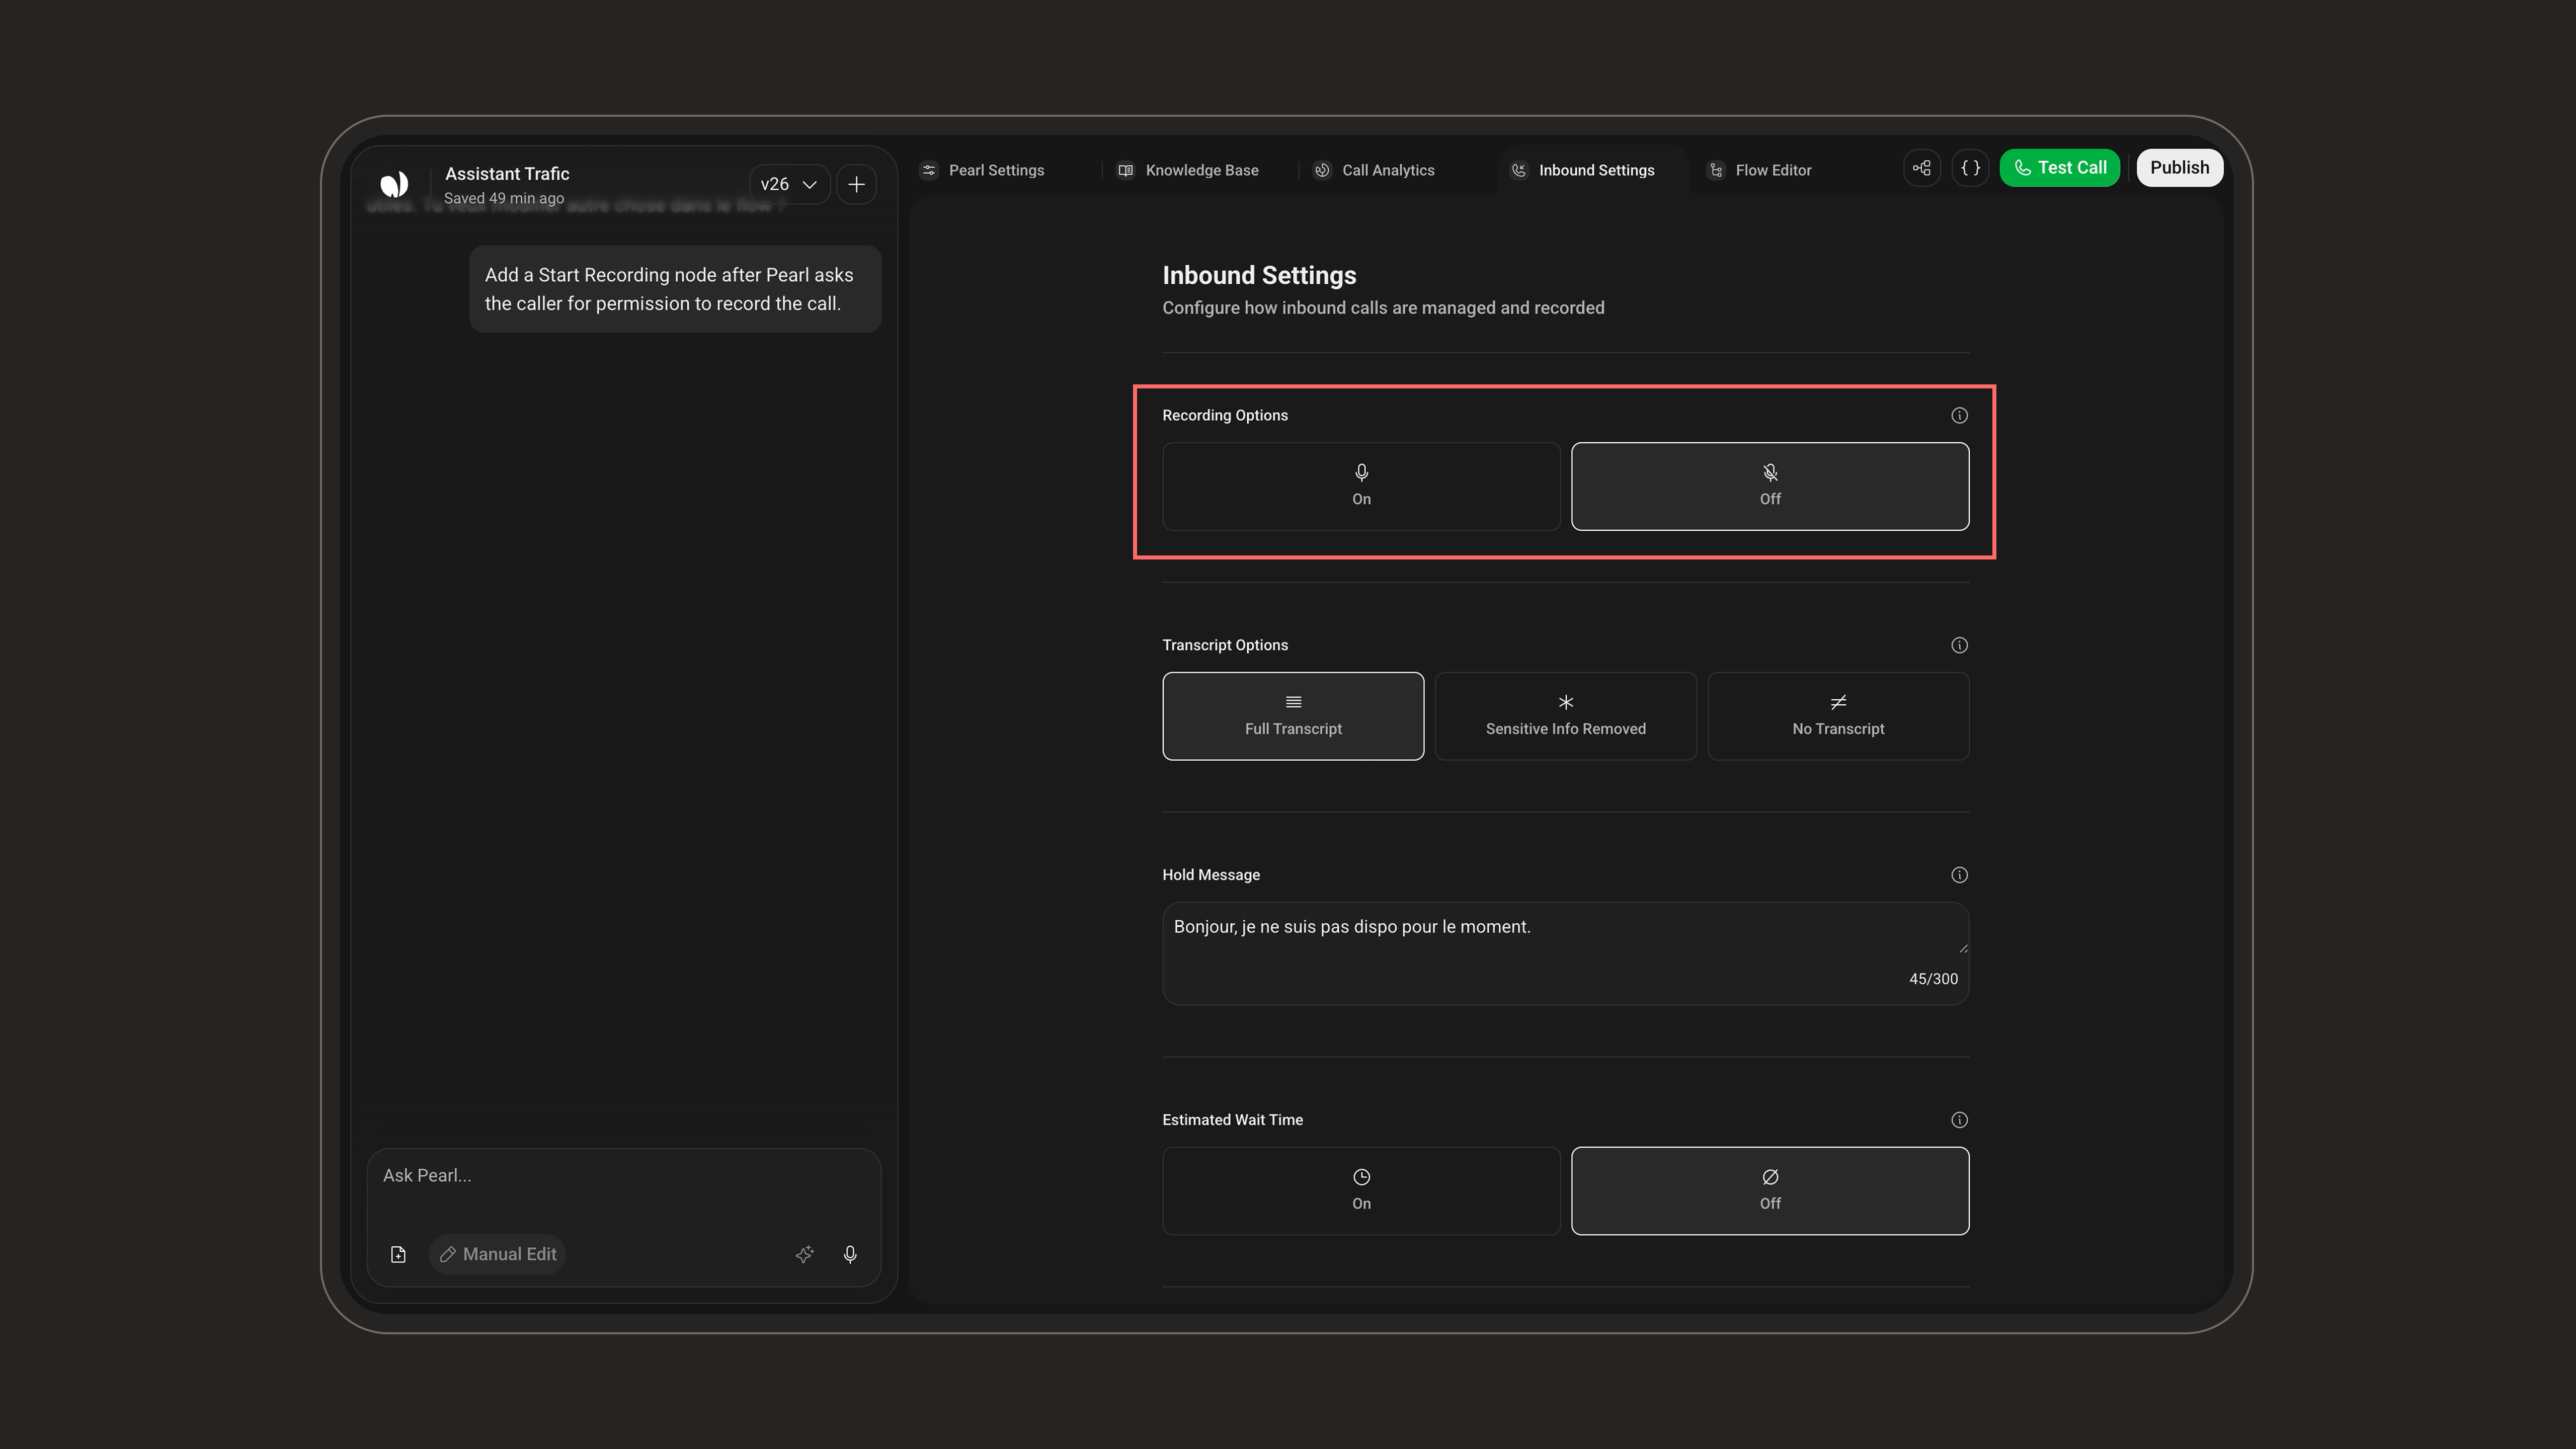Enable Estimated Wait Time On

coord(1361,1190)
